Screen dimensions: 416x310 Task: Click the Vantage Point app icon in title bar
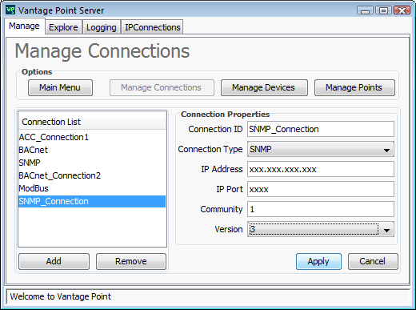pos(10,10)
